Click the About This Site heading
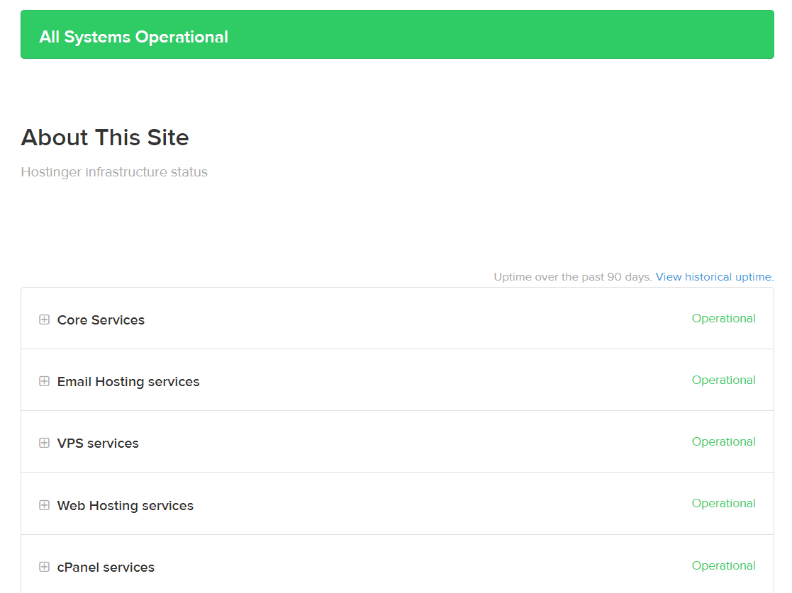Viewport: 792px width, 593px height. 105,137
